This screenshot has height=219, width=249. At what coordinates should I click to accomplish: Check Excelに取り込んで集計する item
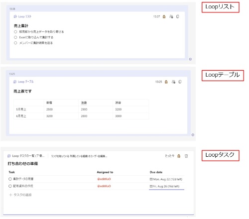15,37
